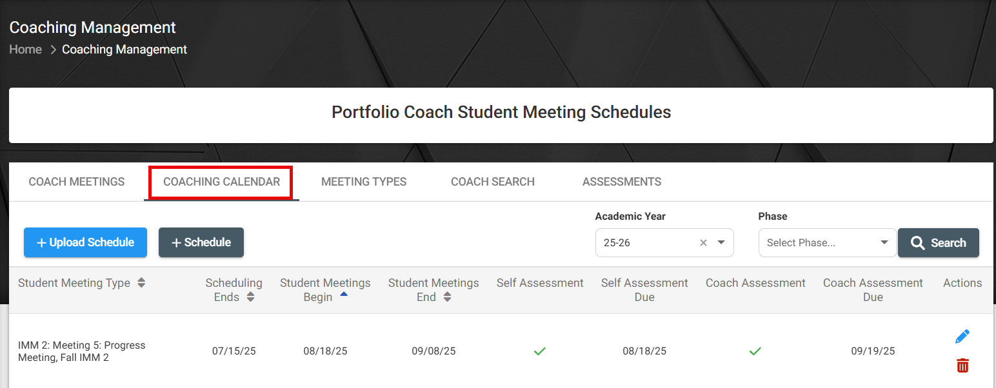This screenshot has width=996, height=388.
Task: Sort by Student Meetings End column
Action: pyautogui.click(x=446, y=297)
